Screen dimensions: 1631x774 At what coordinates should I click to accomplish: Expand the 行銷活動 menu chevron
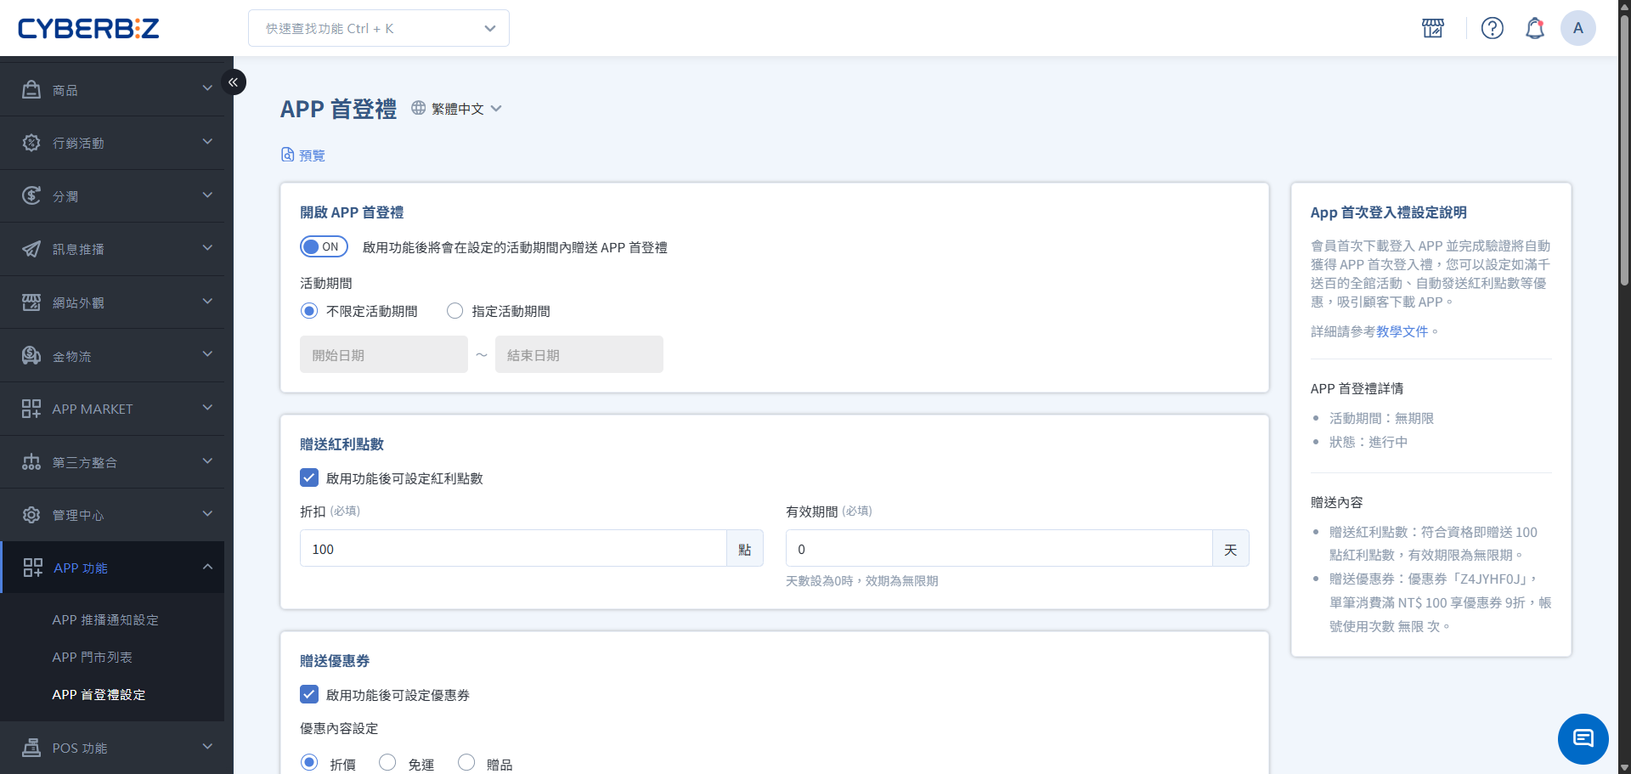[x=207, y=141]
